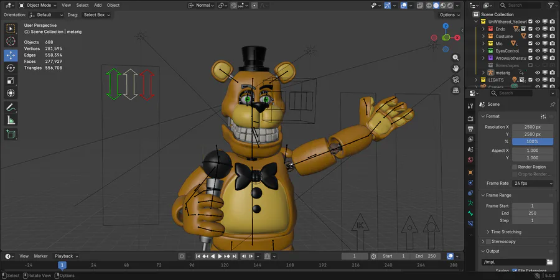560x280 pixels.
Task: Switch to solid viewport shading
Action: click(436, 6)
